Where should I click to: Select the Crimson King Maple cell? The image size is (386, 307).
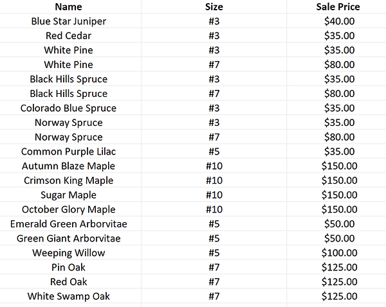(x=68, y=180)
